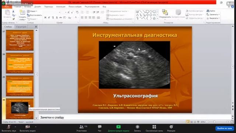Screen dimensions: 236x133
Task: Open Zoom Участники participants panel
Action: point(81,128)
